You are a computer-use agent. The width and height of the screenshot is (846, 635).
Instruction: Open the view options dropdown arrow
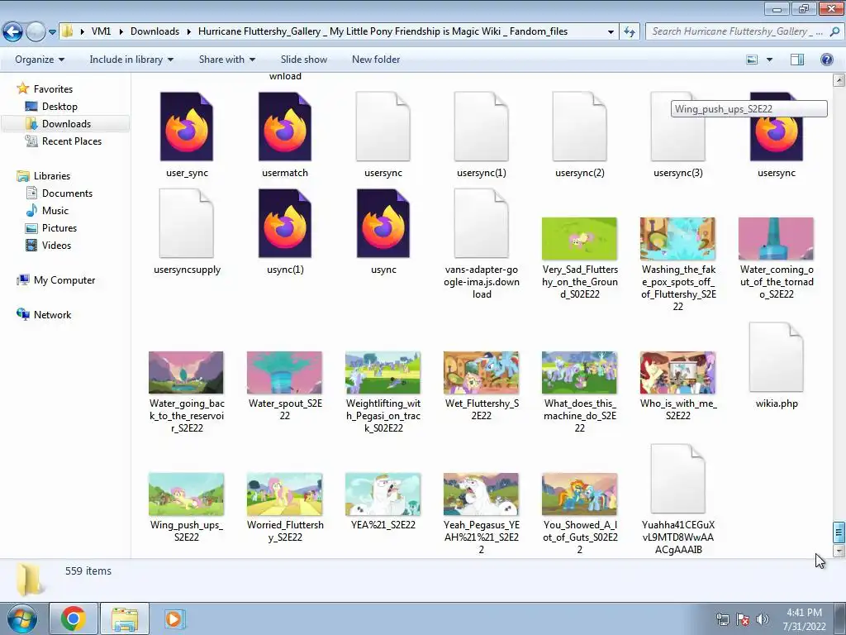[x=769, y=60]
